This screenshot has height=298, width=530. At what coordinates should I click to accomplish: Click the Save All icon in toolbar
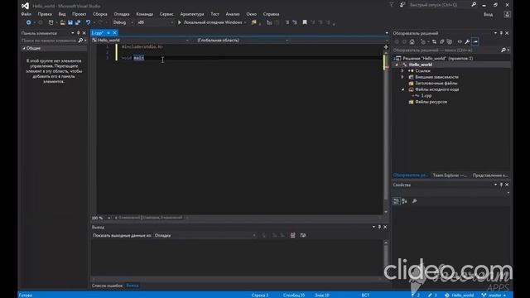point(78,22)
